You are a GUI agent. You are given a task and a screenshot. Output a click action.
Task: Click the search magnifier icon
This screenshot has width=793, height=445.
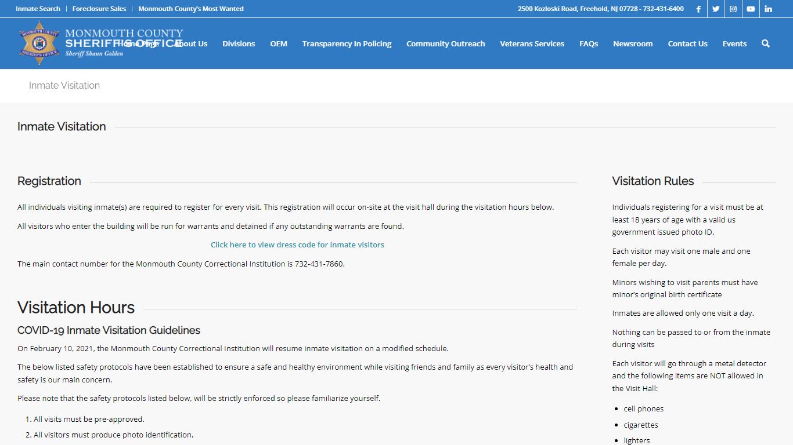pyautogui.click(x=765, y=43)
